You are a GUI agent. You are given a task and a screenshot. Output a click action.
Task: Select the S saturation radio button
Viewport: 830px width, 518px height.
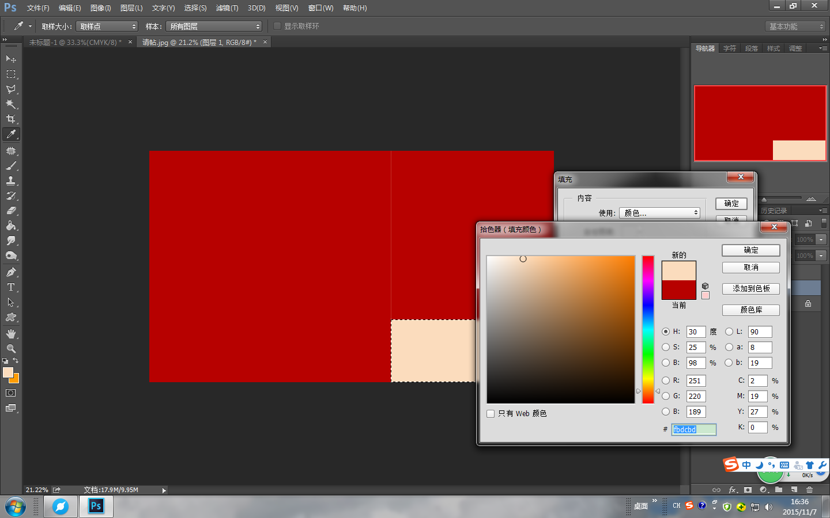pos(666,347)
